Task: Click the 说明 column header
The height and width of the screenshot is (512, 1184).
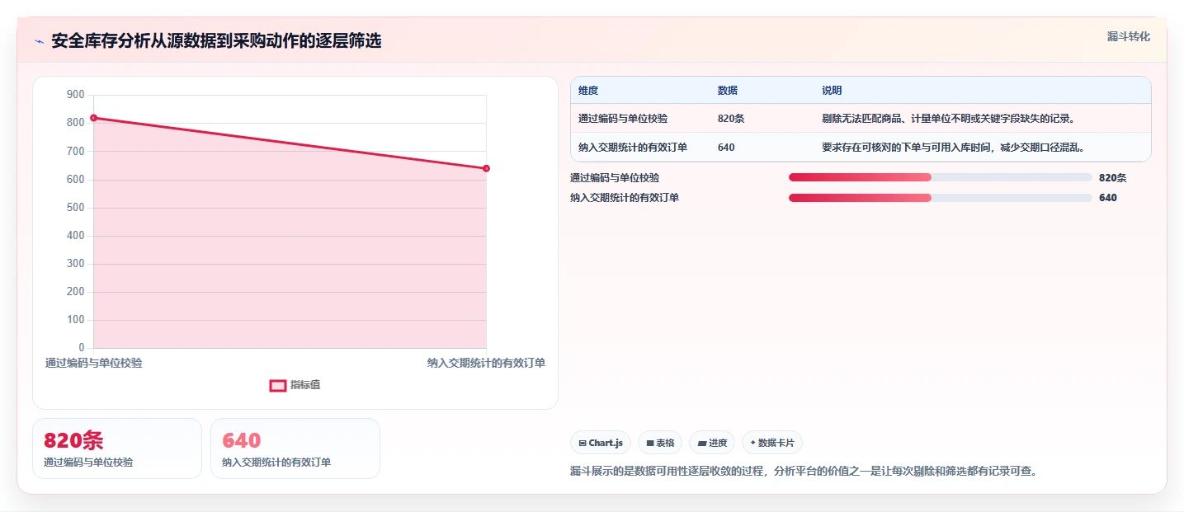Action: pos(832,91)
